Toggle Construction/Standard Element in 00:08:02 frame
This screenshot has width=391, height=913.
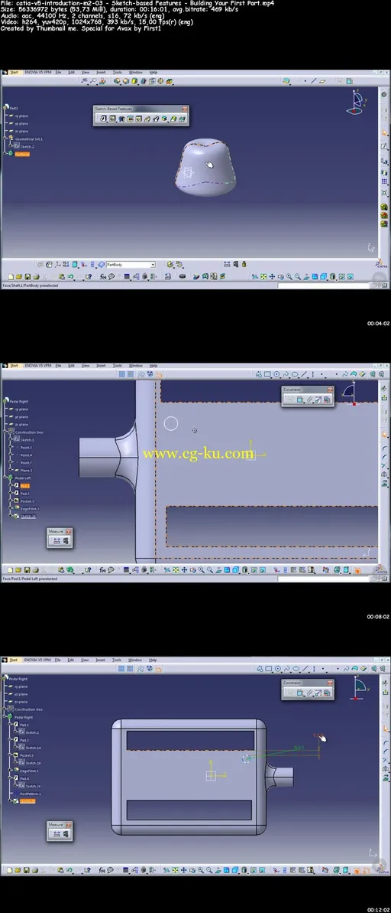coord(141,374)
